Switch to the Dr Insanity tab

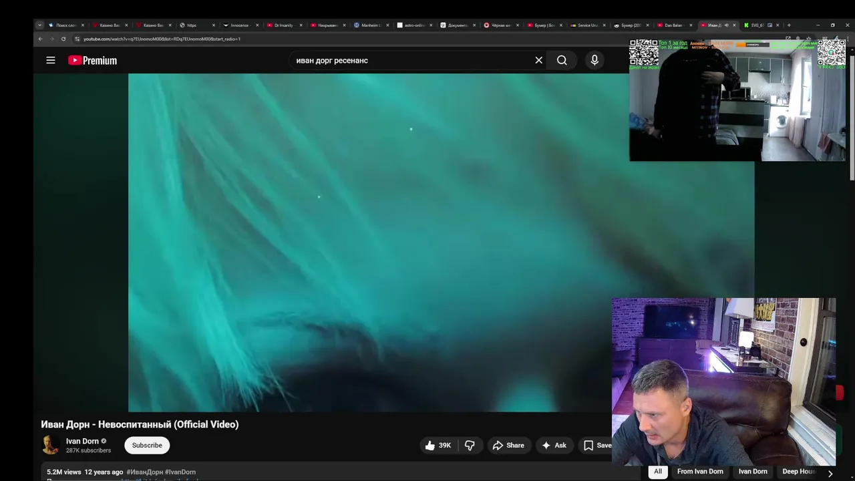[x=283, y=25]
